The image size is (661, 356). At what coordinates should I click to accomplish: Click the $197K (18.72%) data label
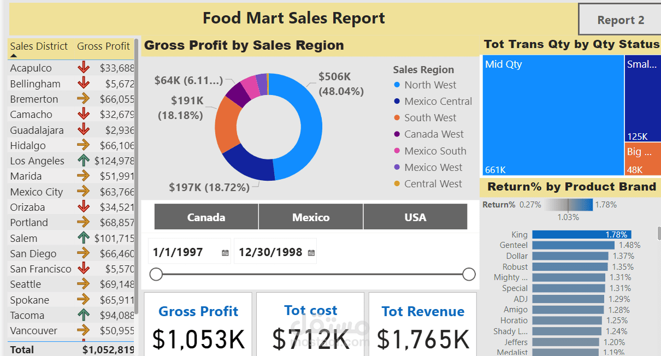pyautogui.click(x=209, y=187)
